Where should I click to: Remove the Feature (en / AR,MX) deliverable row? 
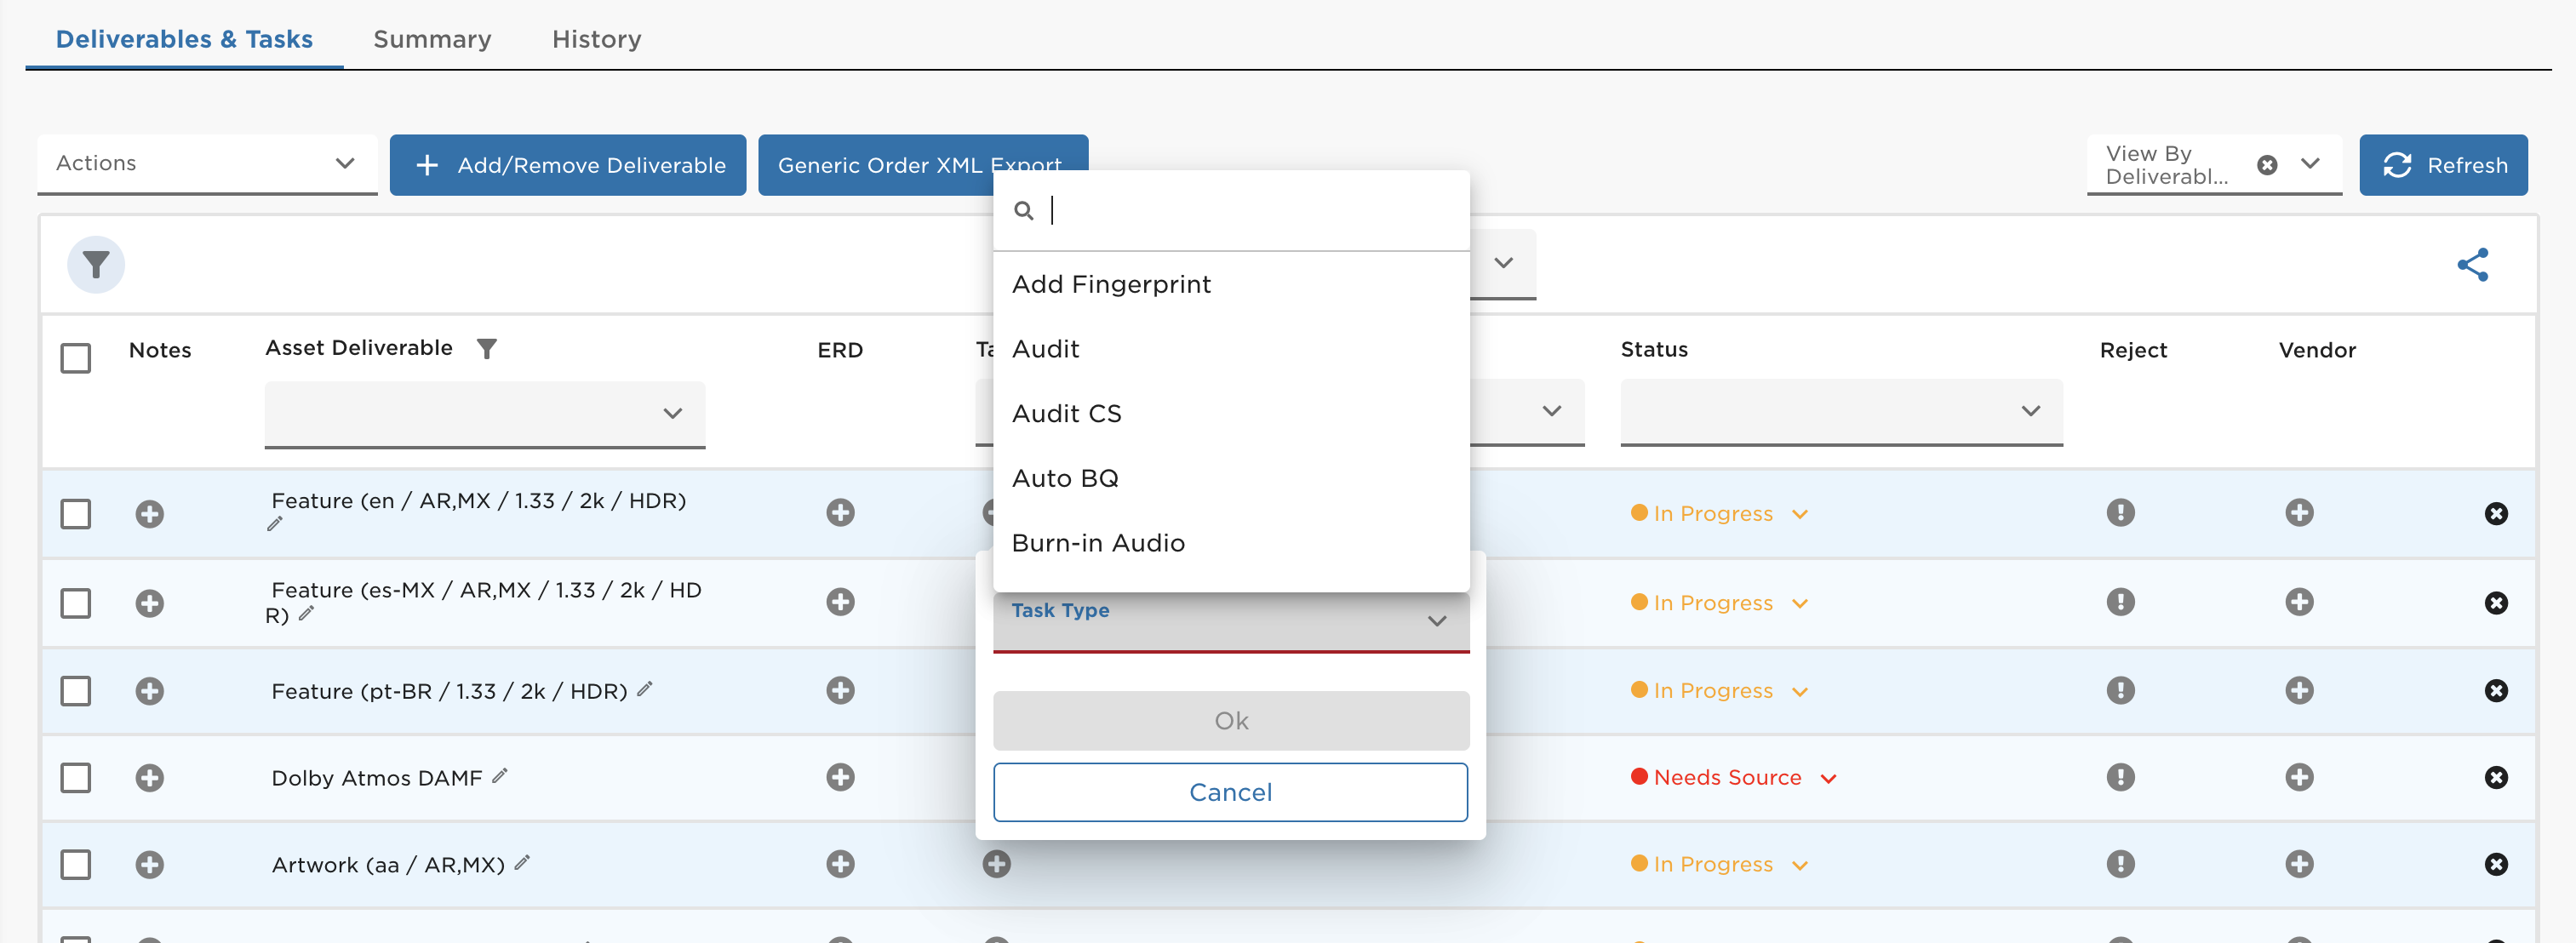point(2497,514)
